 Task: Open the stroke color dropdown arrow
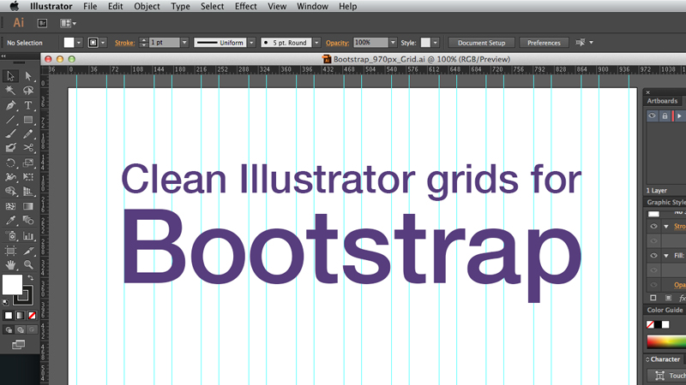pos(103,43)
